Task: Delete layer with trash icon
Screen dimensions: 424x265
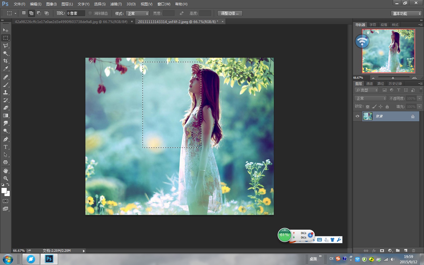Action: tap(414, 251)
